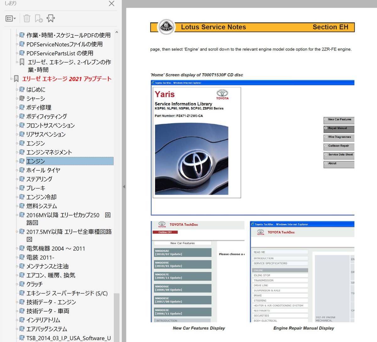Image resolution: width=377 pixels, height=342 pixels.
Task: Open the ボディフィッティング bookmark
Action: tap(46, 116)
